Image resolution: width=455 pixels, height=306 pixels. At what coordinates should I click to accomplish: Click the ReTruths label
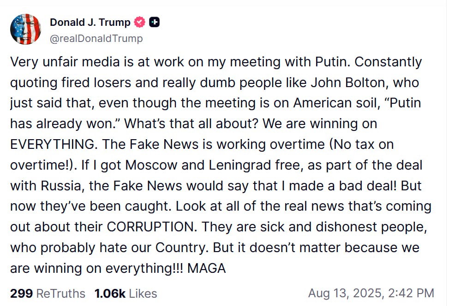tap(60, 293)
